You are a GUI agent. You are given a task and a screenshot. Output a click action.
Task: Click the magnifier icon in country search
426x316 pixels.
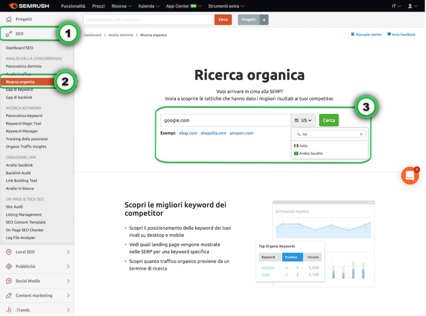pos(299,134)
